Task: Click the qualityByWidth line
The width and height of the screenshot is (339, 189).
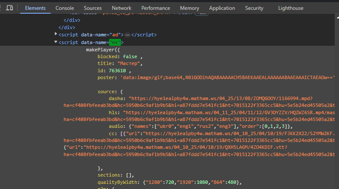Action: click(x=169, y=182)
